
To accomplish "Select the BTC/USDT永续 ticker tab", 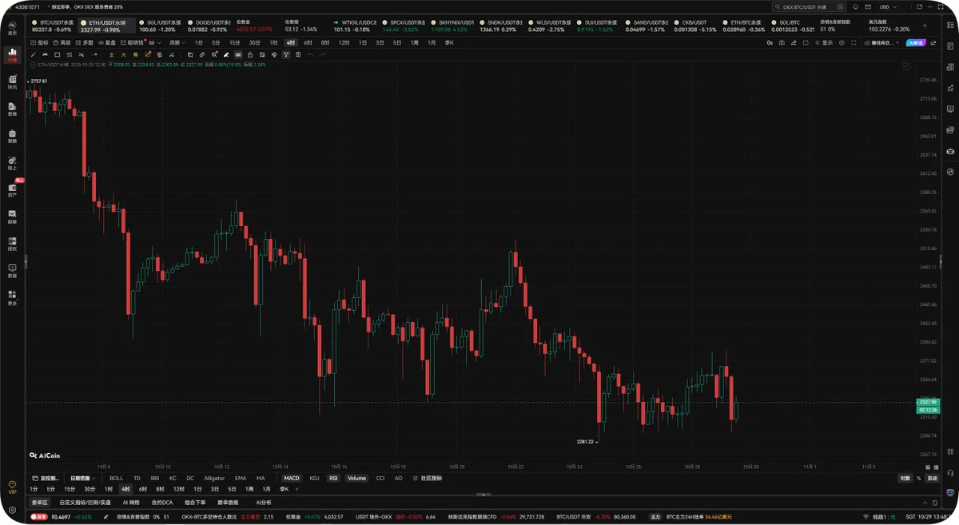I will (54, 26).
